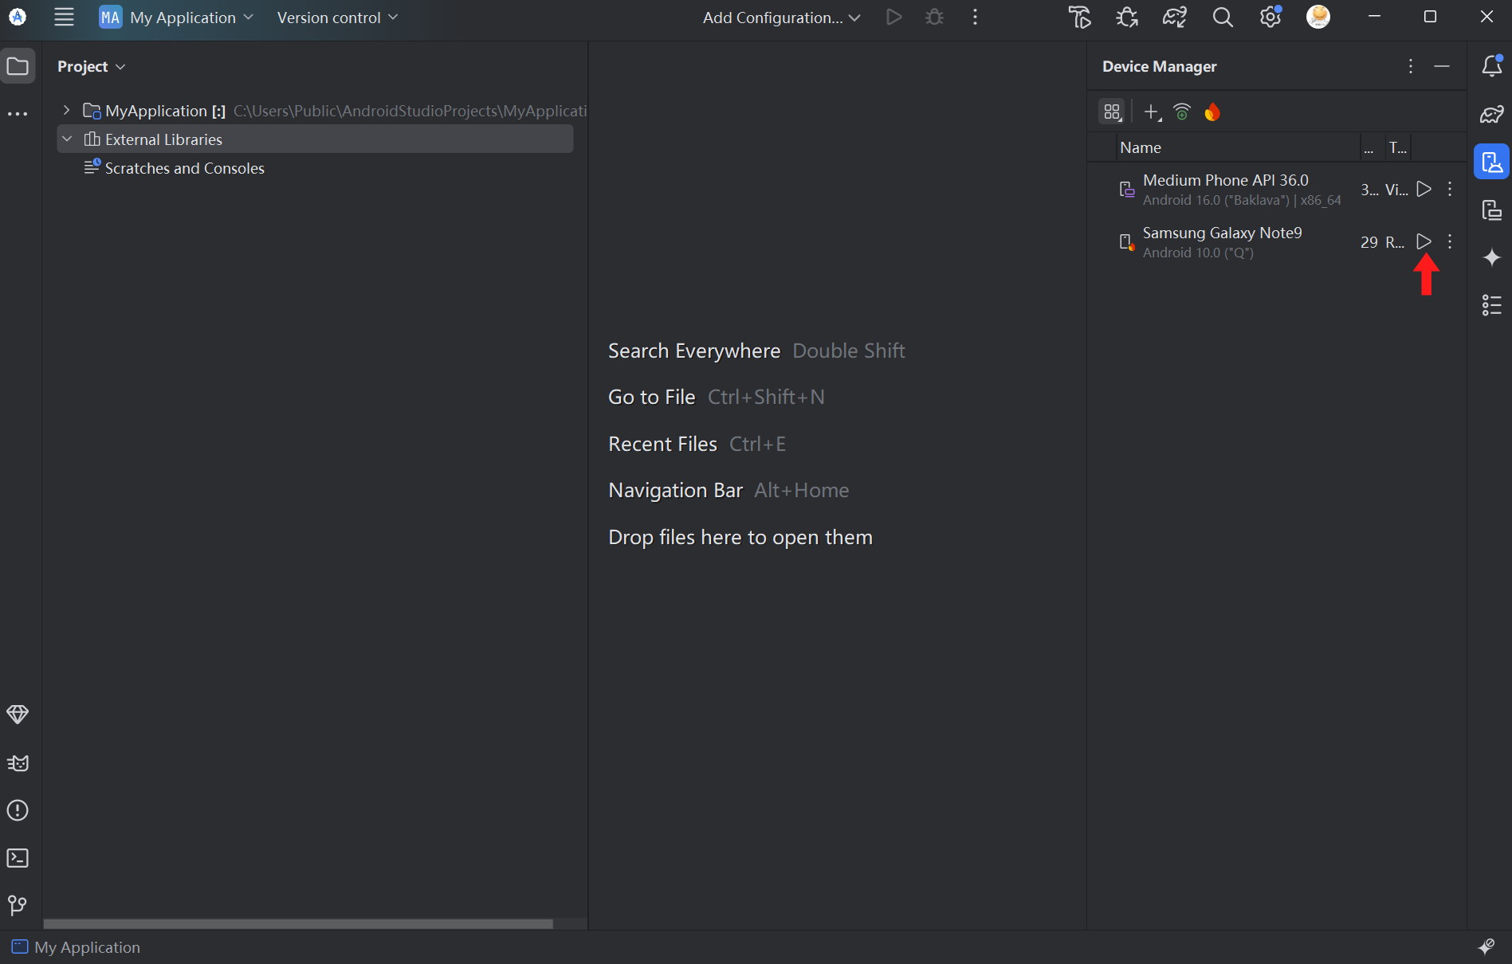Start the Samsung Galaxy Note9 device
Viewport: 1512px width, 964px height.
[1424, 241]
